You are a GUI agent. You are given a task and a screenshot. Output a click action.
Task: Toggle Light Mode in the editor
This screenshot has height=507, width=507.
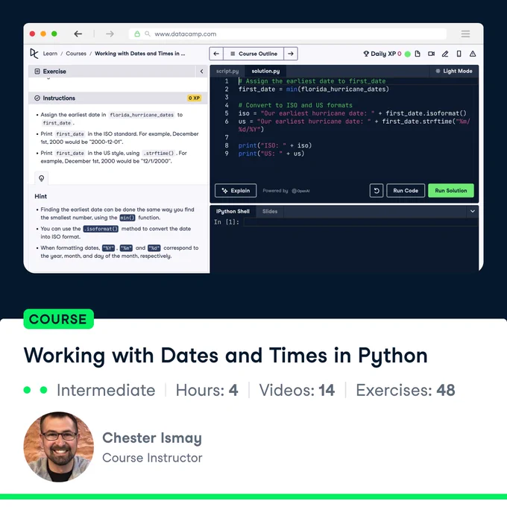[453, 71]
